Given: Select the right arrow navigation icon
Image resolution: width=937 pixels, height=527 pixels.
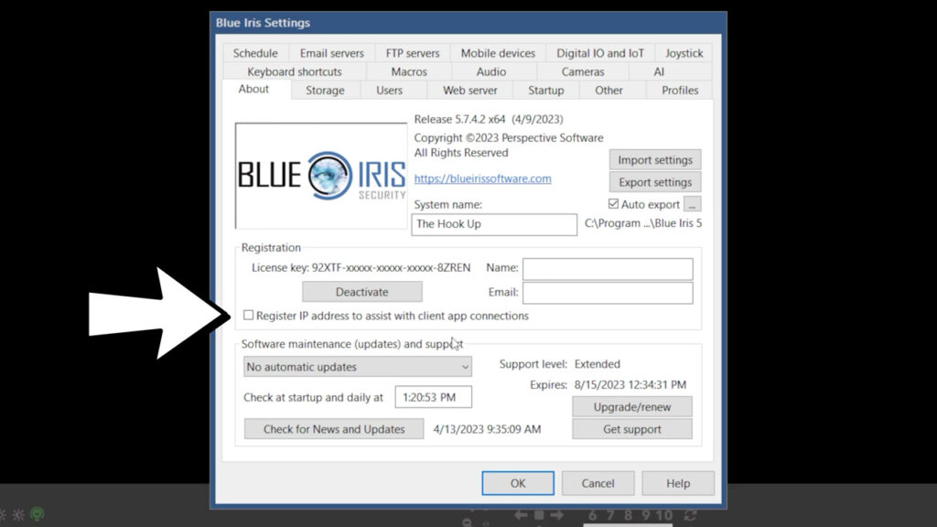Looking at the screenshot, I should (556, 515).
